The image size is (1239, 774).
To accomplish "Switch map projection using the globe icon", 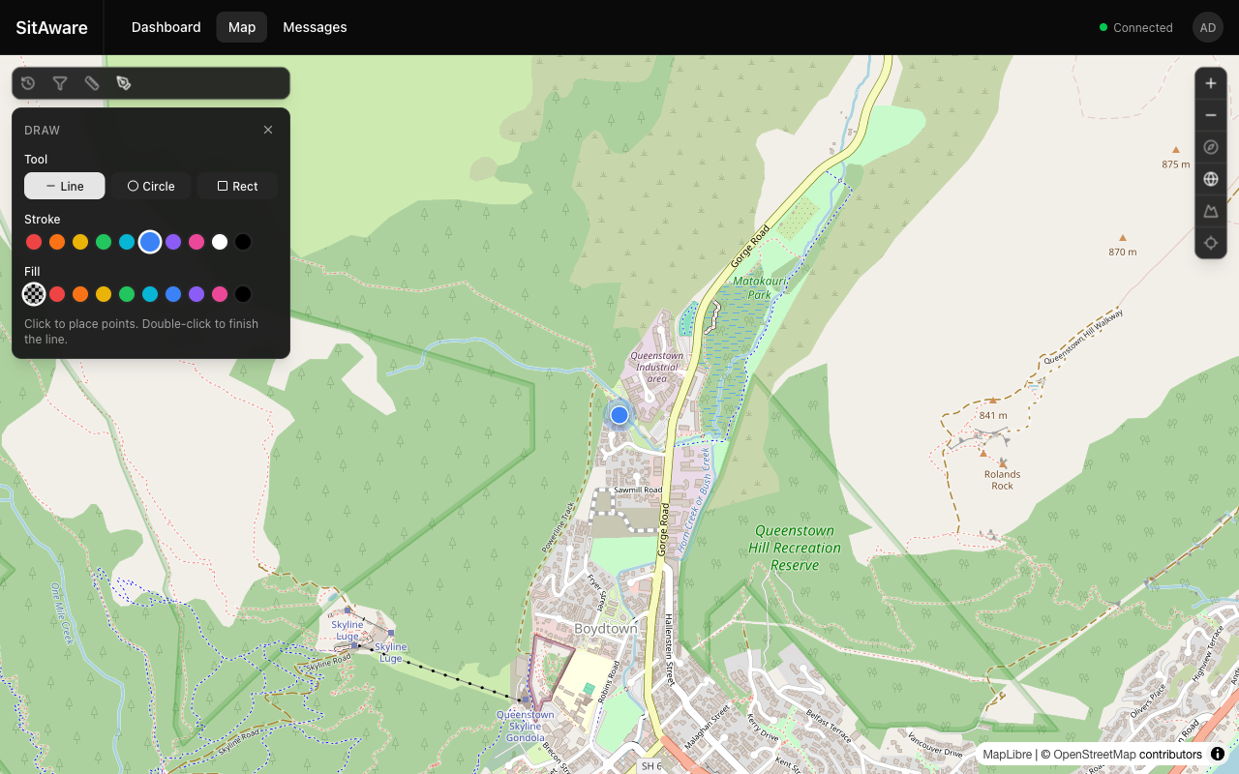I will click(1210, 178).
